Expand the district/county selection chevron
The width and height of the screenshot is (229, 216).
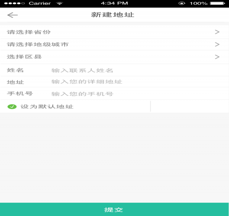217,56
